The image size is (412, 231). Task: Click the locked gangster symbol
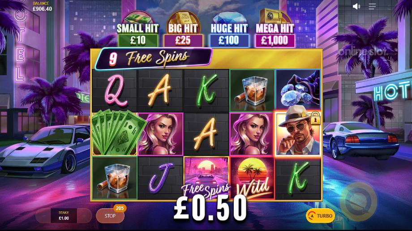298,134
